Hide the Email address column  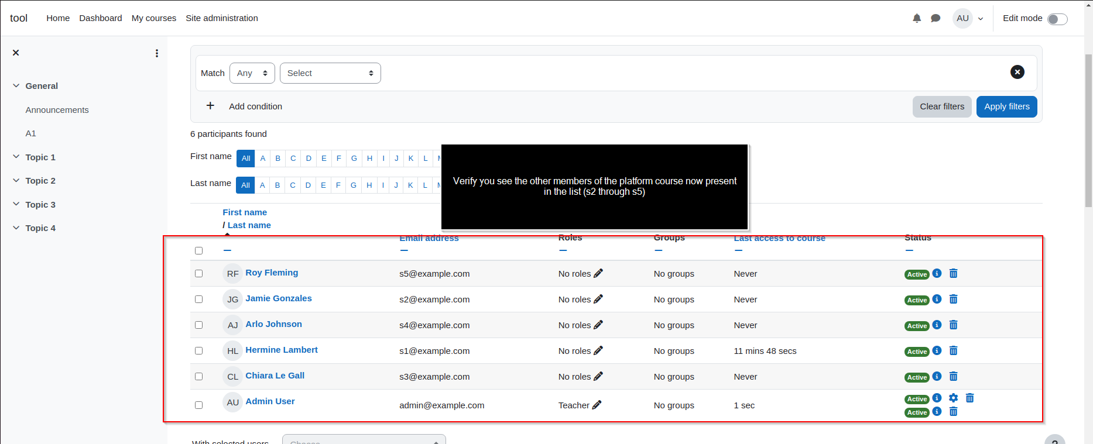(x=404, y=250)
